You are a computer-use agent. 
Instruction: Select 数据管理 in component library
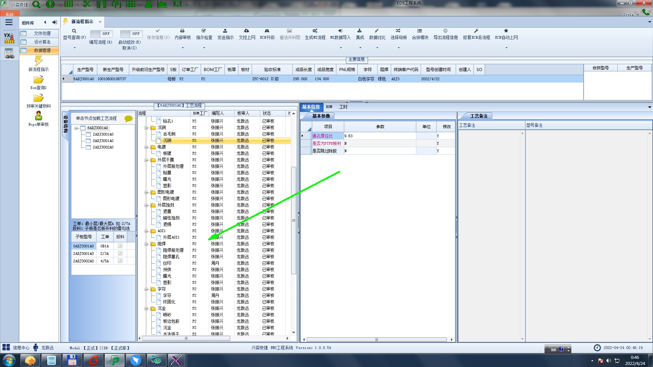(x=42, y=50)
